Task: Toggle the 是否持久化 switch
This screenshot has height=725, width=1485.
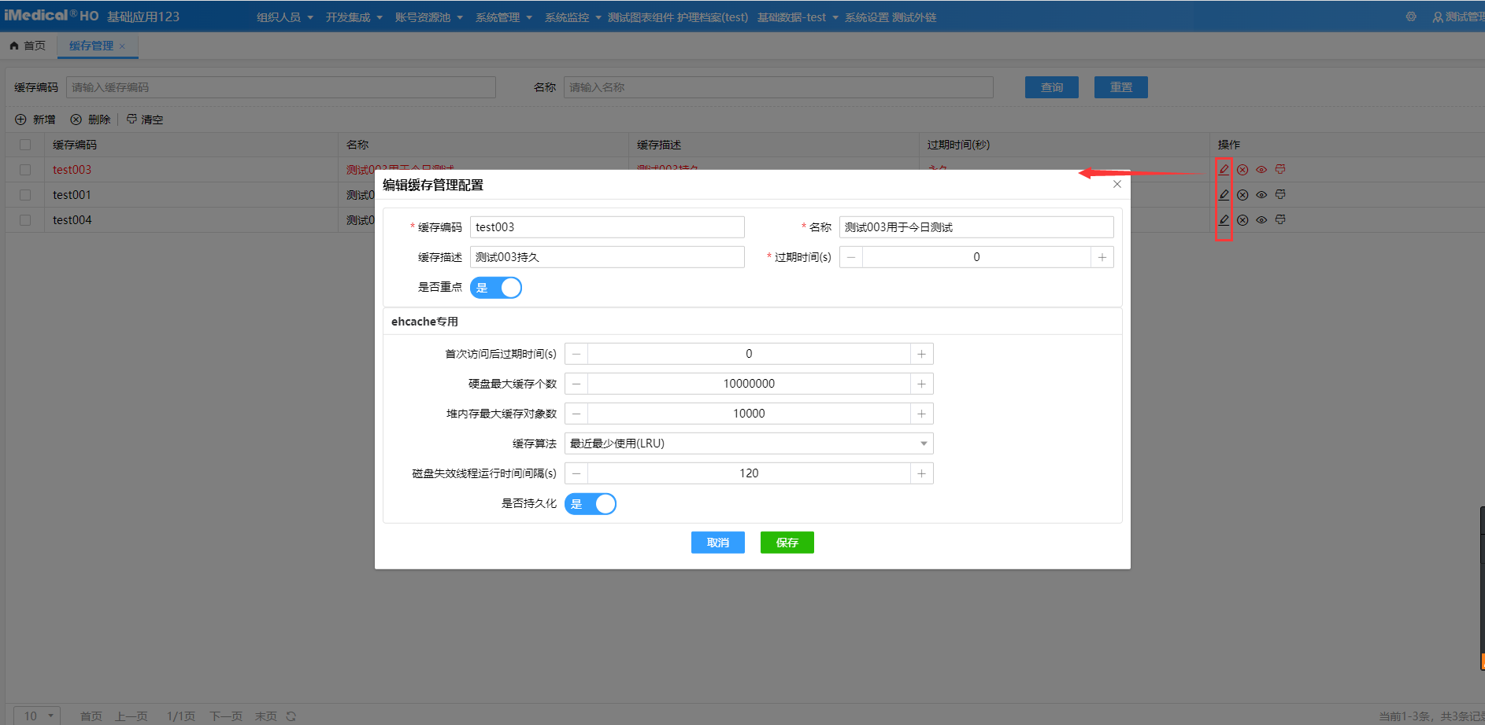Action: 591,504
